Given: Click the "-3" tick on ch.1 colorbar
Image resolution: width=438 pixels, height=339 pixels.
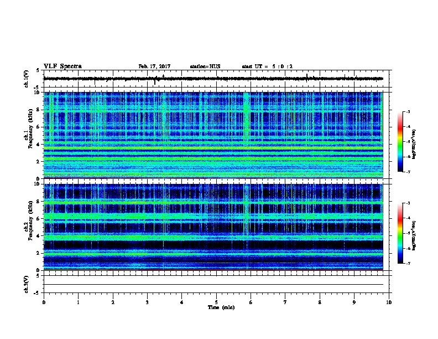Looking at the screenshot, I should pos(408,112).
